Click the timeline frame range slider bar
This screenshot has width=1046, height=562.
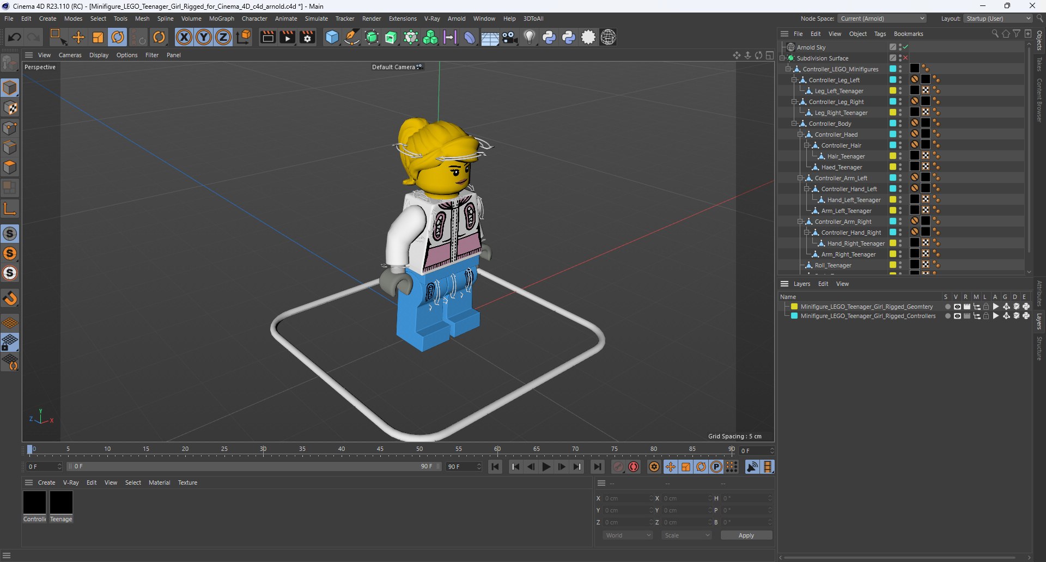(254, 467)
